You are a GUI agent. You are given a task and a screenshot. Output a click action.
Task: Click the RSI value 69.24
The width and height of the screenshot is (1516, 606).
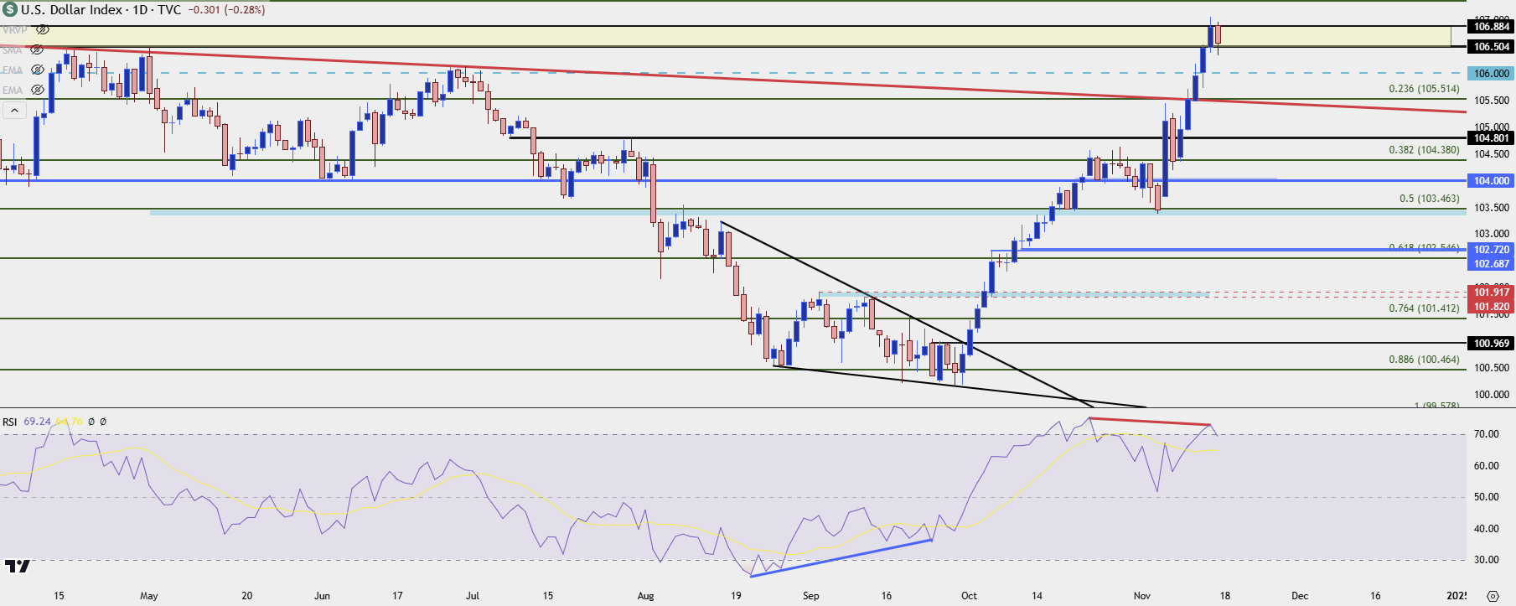pos(37,422)
